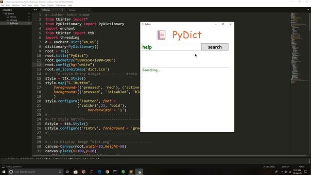Click the Windows Start button
Viewport: 311px width, 175px height.
tap(4, 172)
